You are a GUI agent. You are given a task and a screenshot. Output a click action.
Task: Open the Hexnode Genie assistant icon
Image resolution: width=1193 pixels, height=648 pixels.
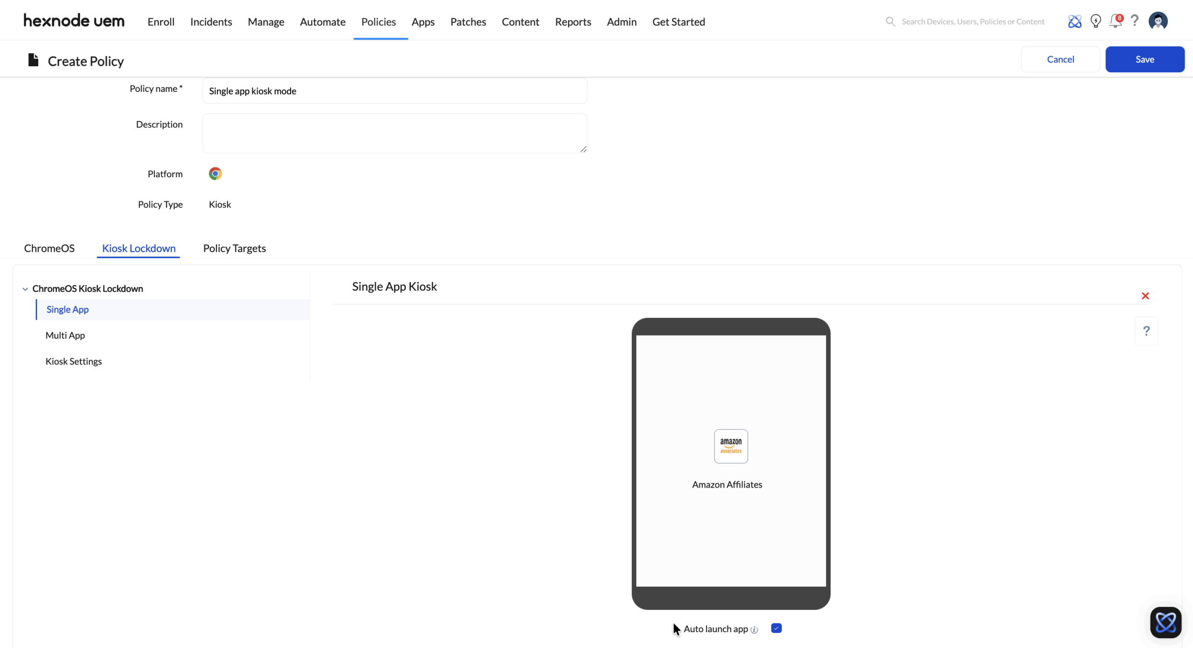click(1075, 21)
